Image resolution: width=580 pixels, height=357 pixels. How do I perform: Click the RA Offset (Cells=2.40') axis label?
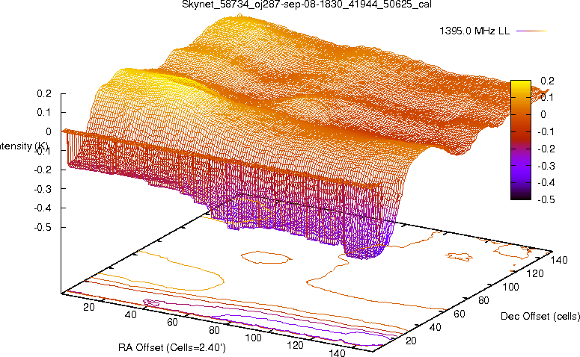pos(172,348)
